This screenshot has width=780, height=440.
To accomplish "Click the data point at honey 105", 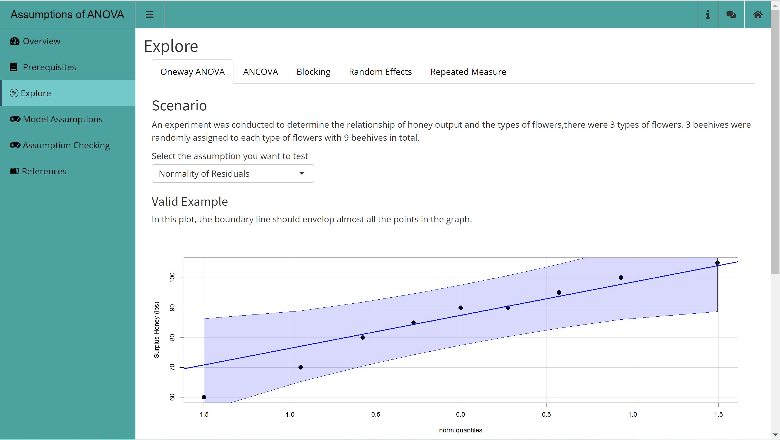I will (717, 263).
